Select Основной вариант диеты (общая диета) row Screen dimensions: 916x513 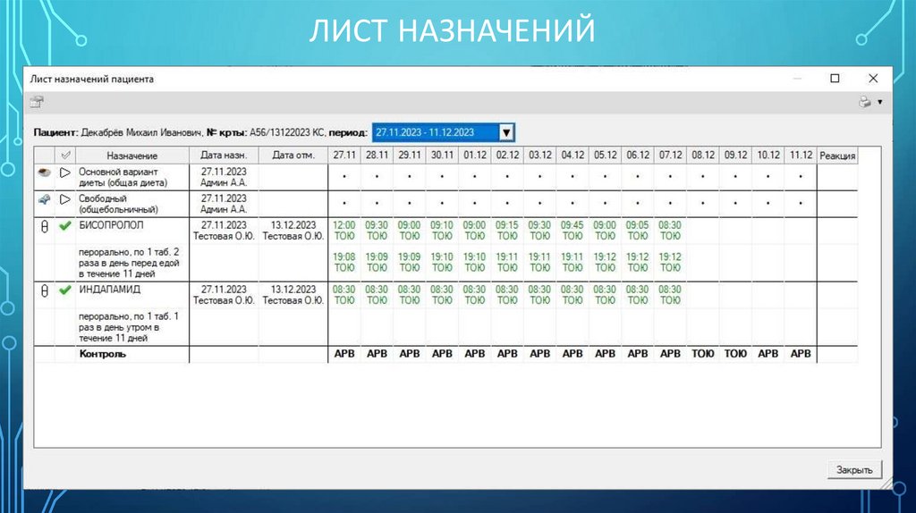point(123,177)
